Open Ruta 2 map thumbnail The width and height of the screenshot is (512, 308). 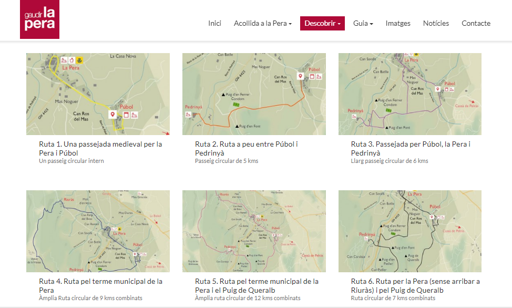click(x=254, y=94)
